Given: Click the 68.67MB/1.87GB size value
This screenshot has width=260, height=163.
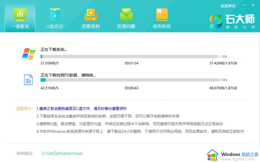Looking at the screenshot, I should (x=223, y=88).
